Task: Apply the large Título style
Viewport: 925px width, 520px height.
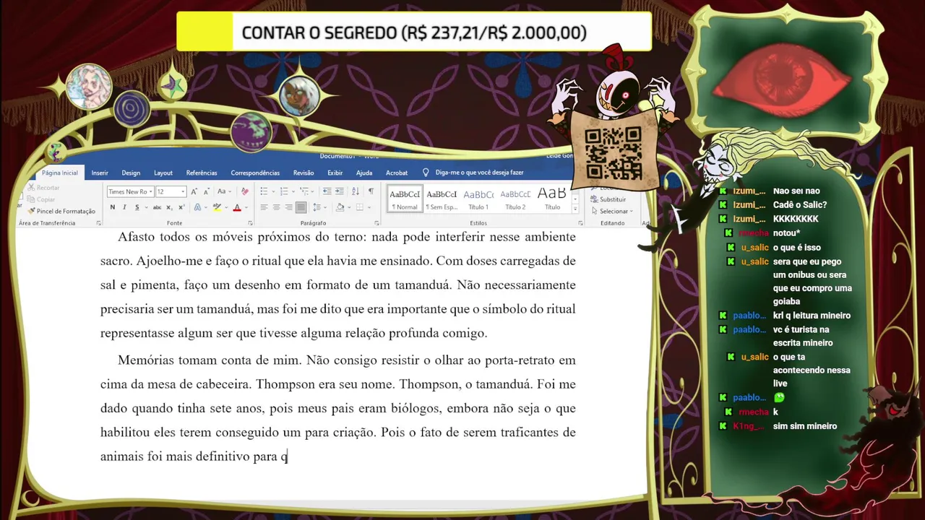Action: point(552,199)
